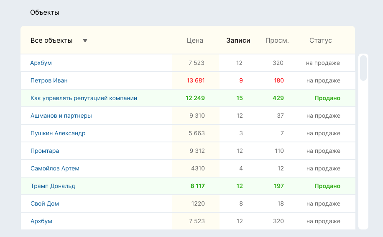Open Как управлять репутацией компании link

coord(84,98)
